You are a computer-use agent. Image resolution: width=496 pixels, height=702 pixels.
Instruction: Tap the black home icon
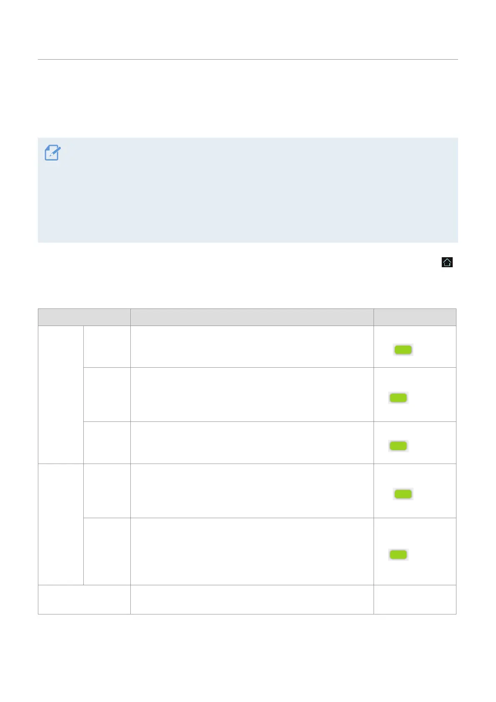(x=447, y=262)
